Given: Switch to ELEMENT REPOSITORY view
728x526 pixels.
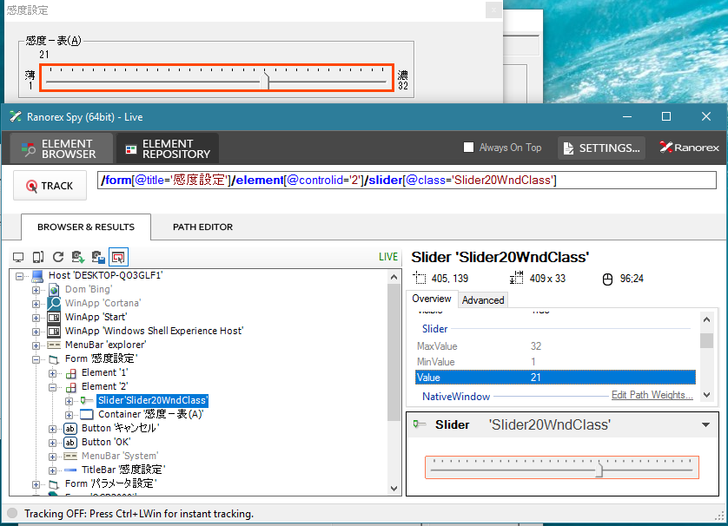Looking at the screenshot, I should [x=167, y=148].
